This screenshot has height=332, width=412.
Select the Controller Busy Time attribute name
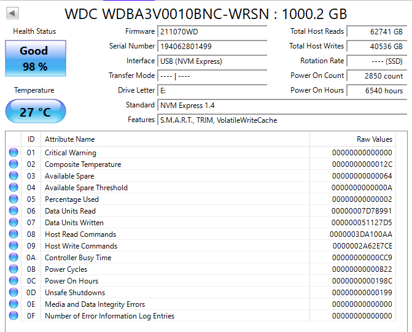pyautogui.click(x=78, y=258)
